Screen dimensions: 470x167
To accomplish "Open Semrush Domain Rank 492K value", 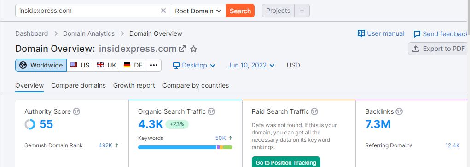I will coord(105,145).
